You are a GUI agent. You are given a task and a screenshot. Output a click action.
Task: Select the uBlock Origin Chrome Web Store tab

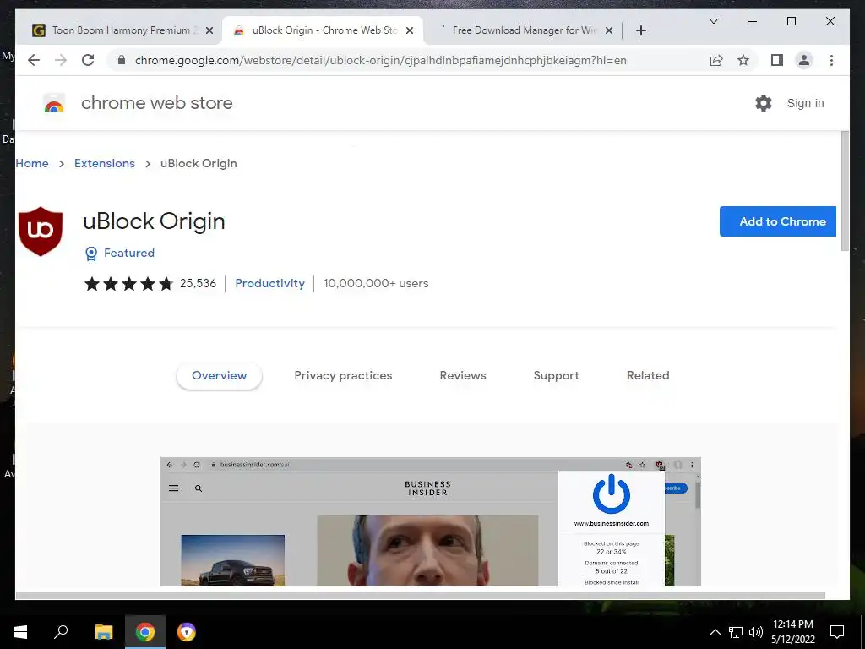(x=323, y=30)
